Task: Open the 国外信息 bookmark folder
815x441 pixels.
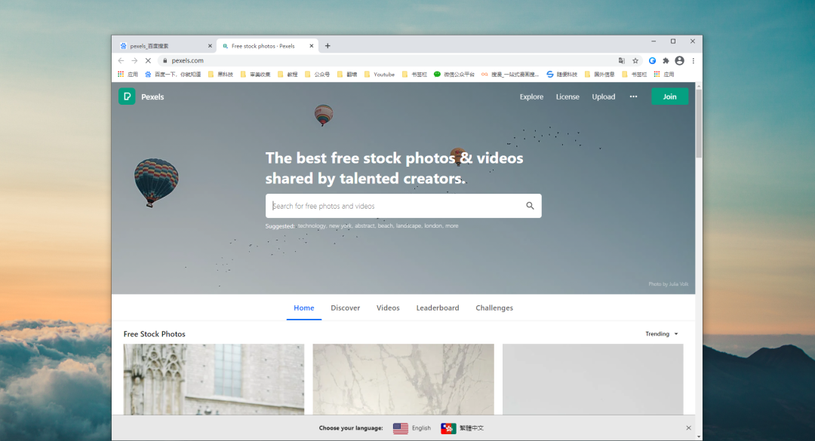Action: pos(599,75)
